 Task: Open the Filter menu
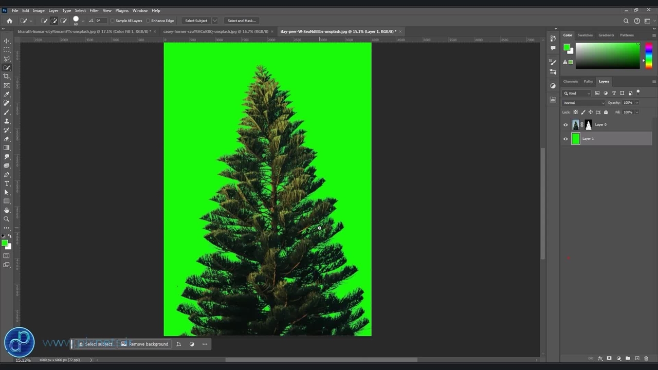click(94, 10)
